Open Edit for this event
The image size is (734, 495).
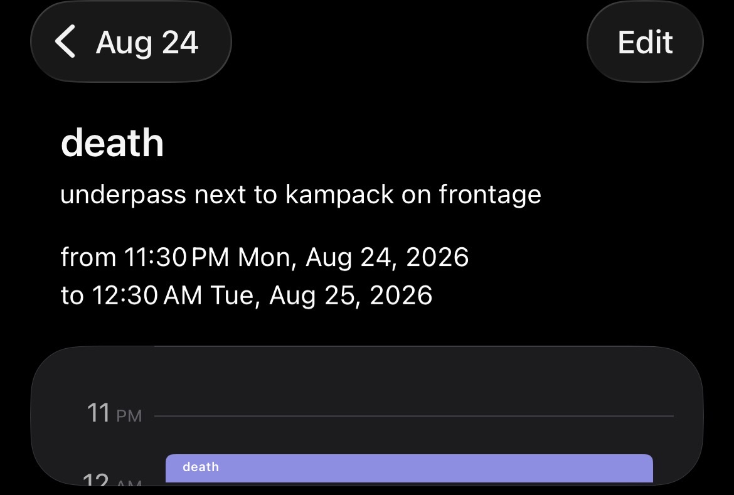coord(645,41)
